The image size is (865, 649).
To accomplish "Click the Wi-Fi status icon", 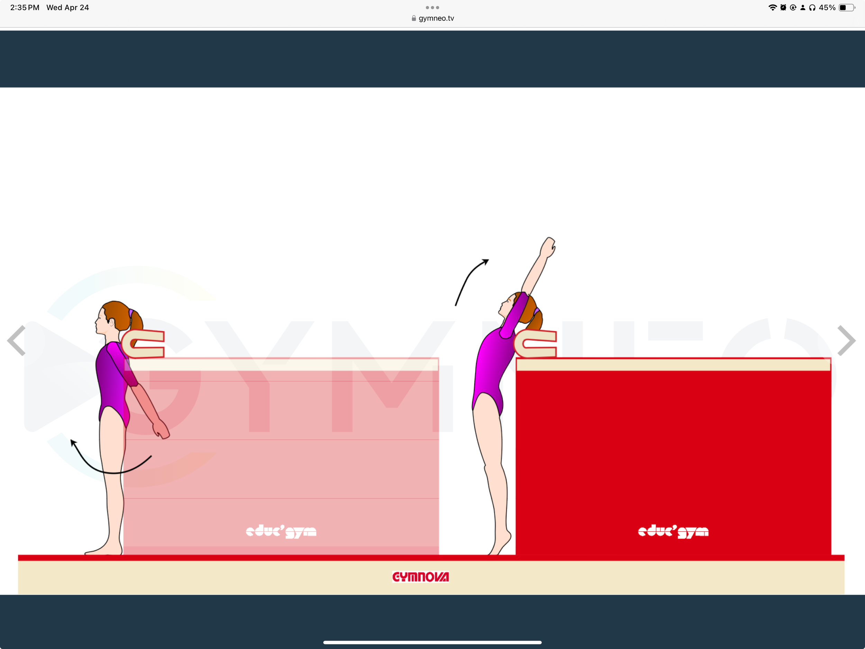I will [773, 7].
